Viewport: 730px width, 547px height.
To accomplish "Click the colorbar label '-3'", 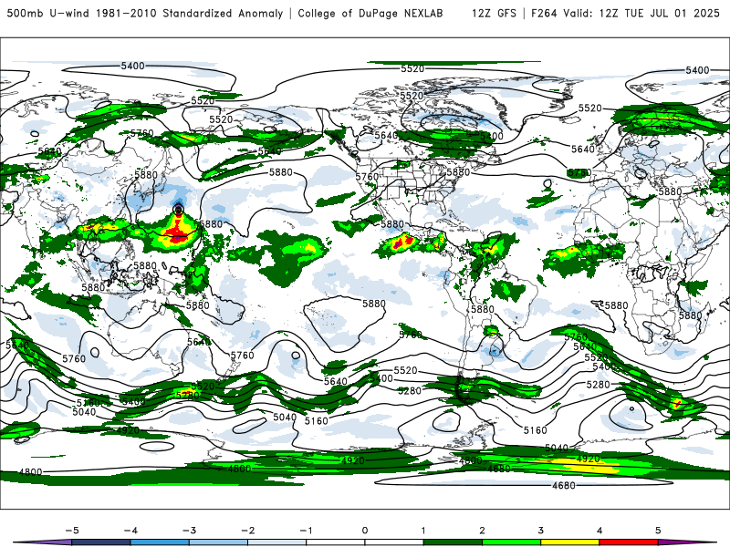I will [x=189, y=531].
